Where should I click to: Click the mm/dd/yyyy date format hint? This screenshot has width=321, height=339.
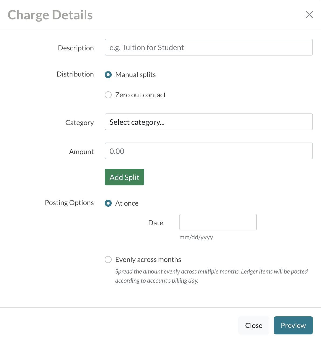click(x=196, y=237)
